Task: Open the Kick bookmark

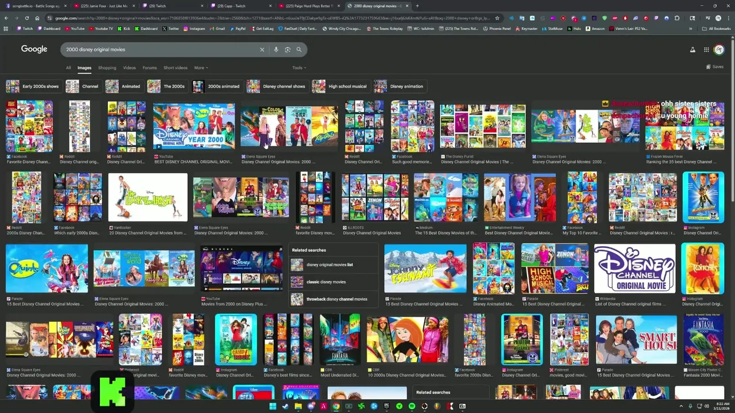Action: click(x=124, y=28)
